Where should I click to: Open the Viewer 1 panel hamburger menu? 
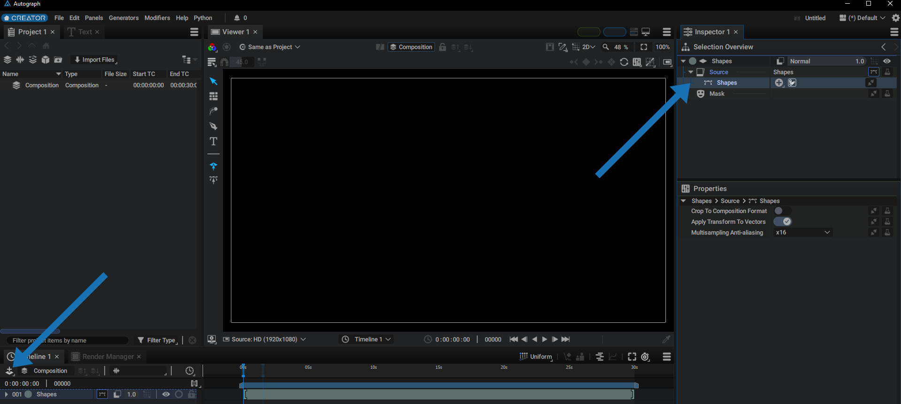667,32
